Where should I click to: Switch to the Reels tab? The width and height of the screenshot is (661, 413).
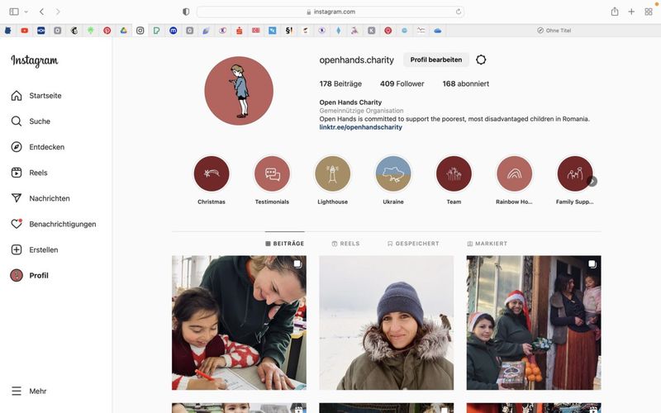click(345, 244)
